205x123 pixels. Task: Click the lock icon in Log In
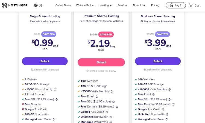(x=171, y=5)
